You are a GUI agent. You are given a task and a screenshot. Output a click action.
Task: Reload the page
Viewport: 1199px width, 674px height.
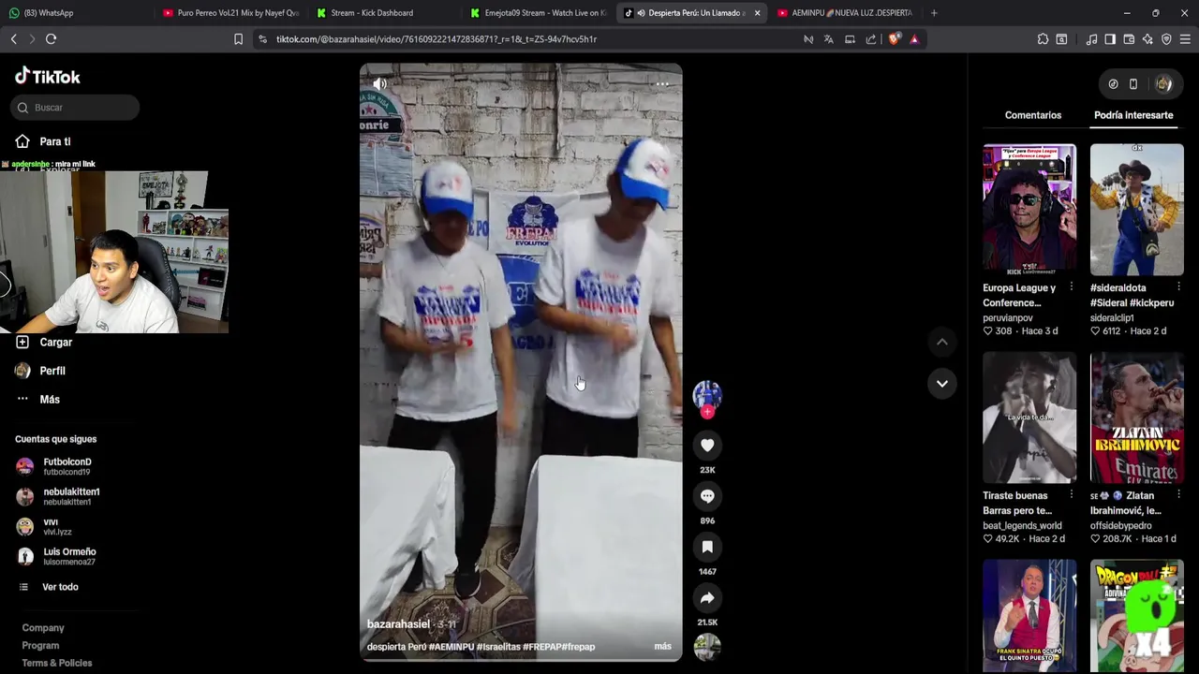click(51, 39)
